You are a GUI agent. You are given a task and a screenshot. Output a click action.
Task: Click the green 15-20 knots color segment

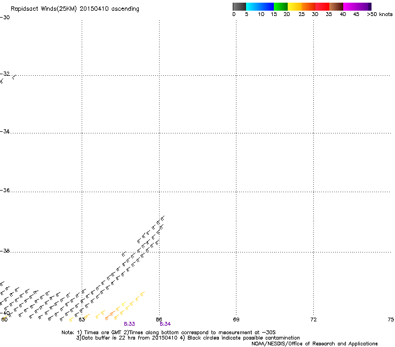(x=281, y=6)
